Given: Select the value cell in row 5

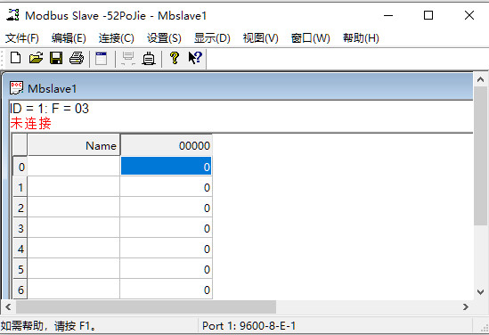Looking at the screenshot, I should coord(166,268).
